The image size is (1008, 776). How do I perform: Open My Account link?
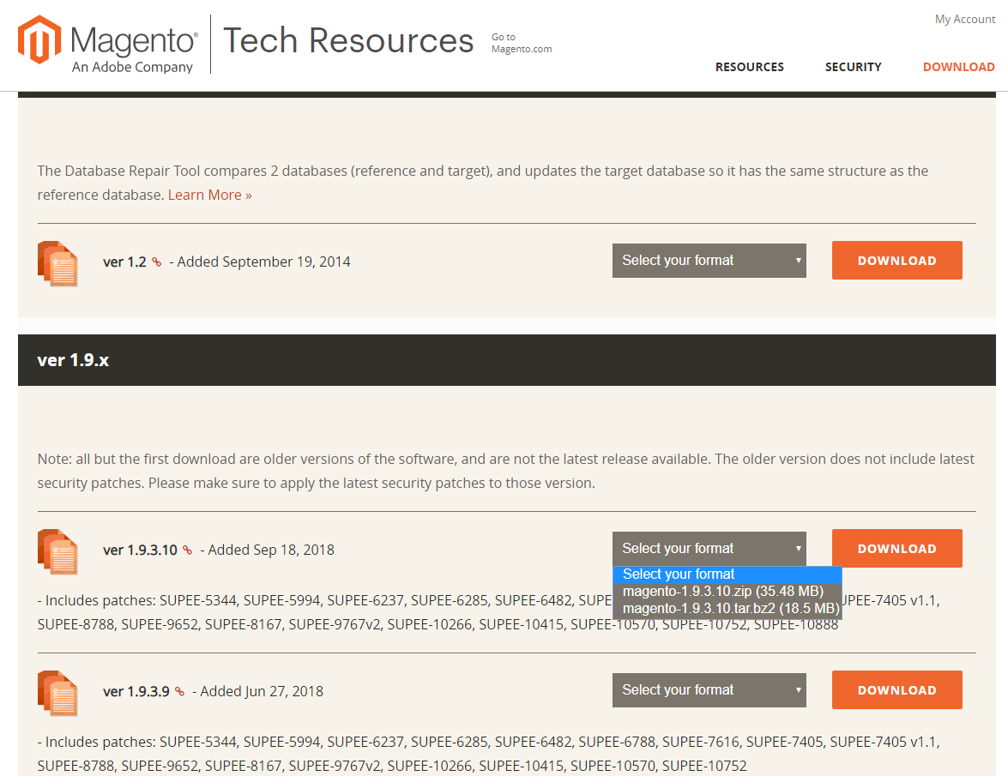click(x=965, y=19)
